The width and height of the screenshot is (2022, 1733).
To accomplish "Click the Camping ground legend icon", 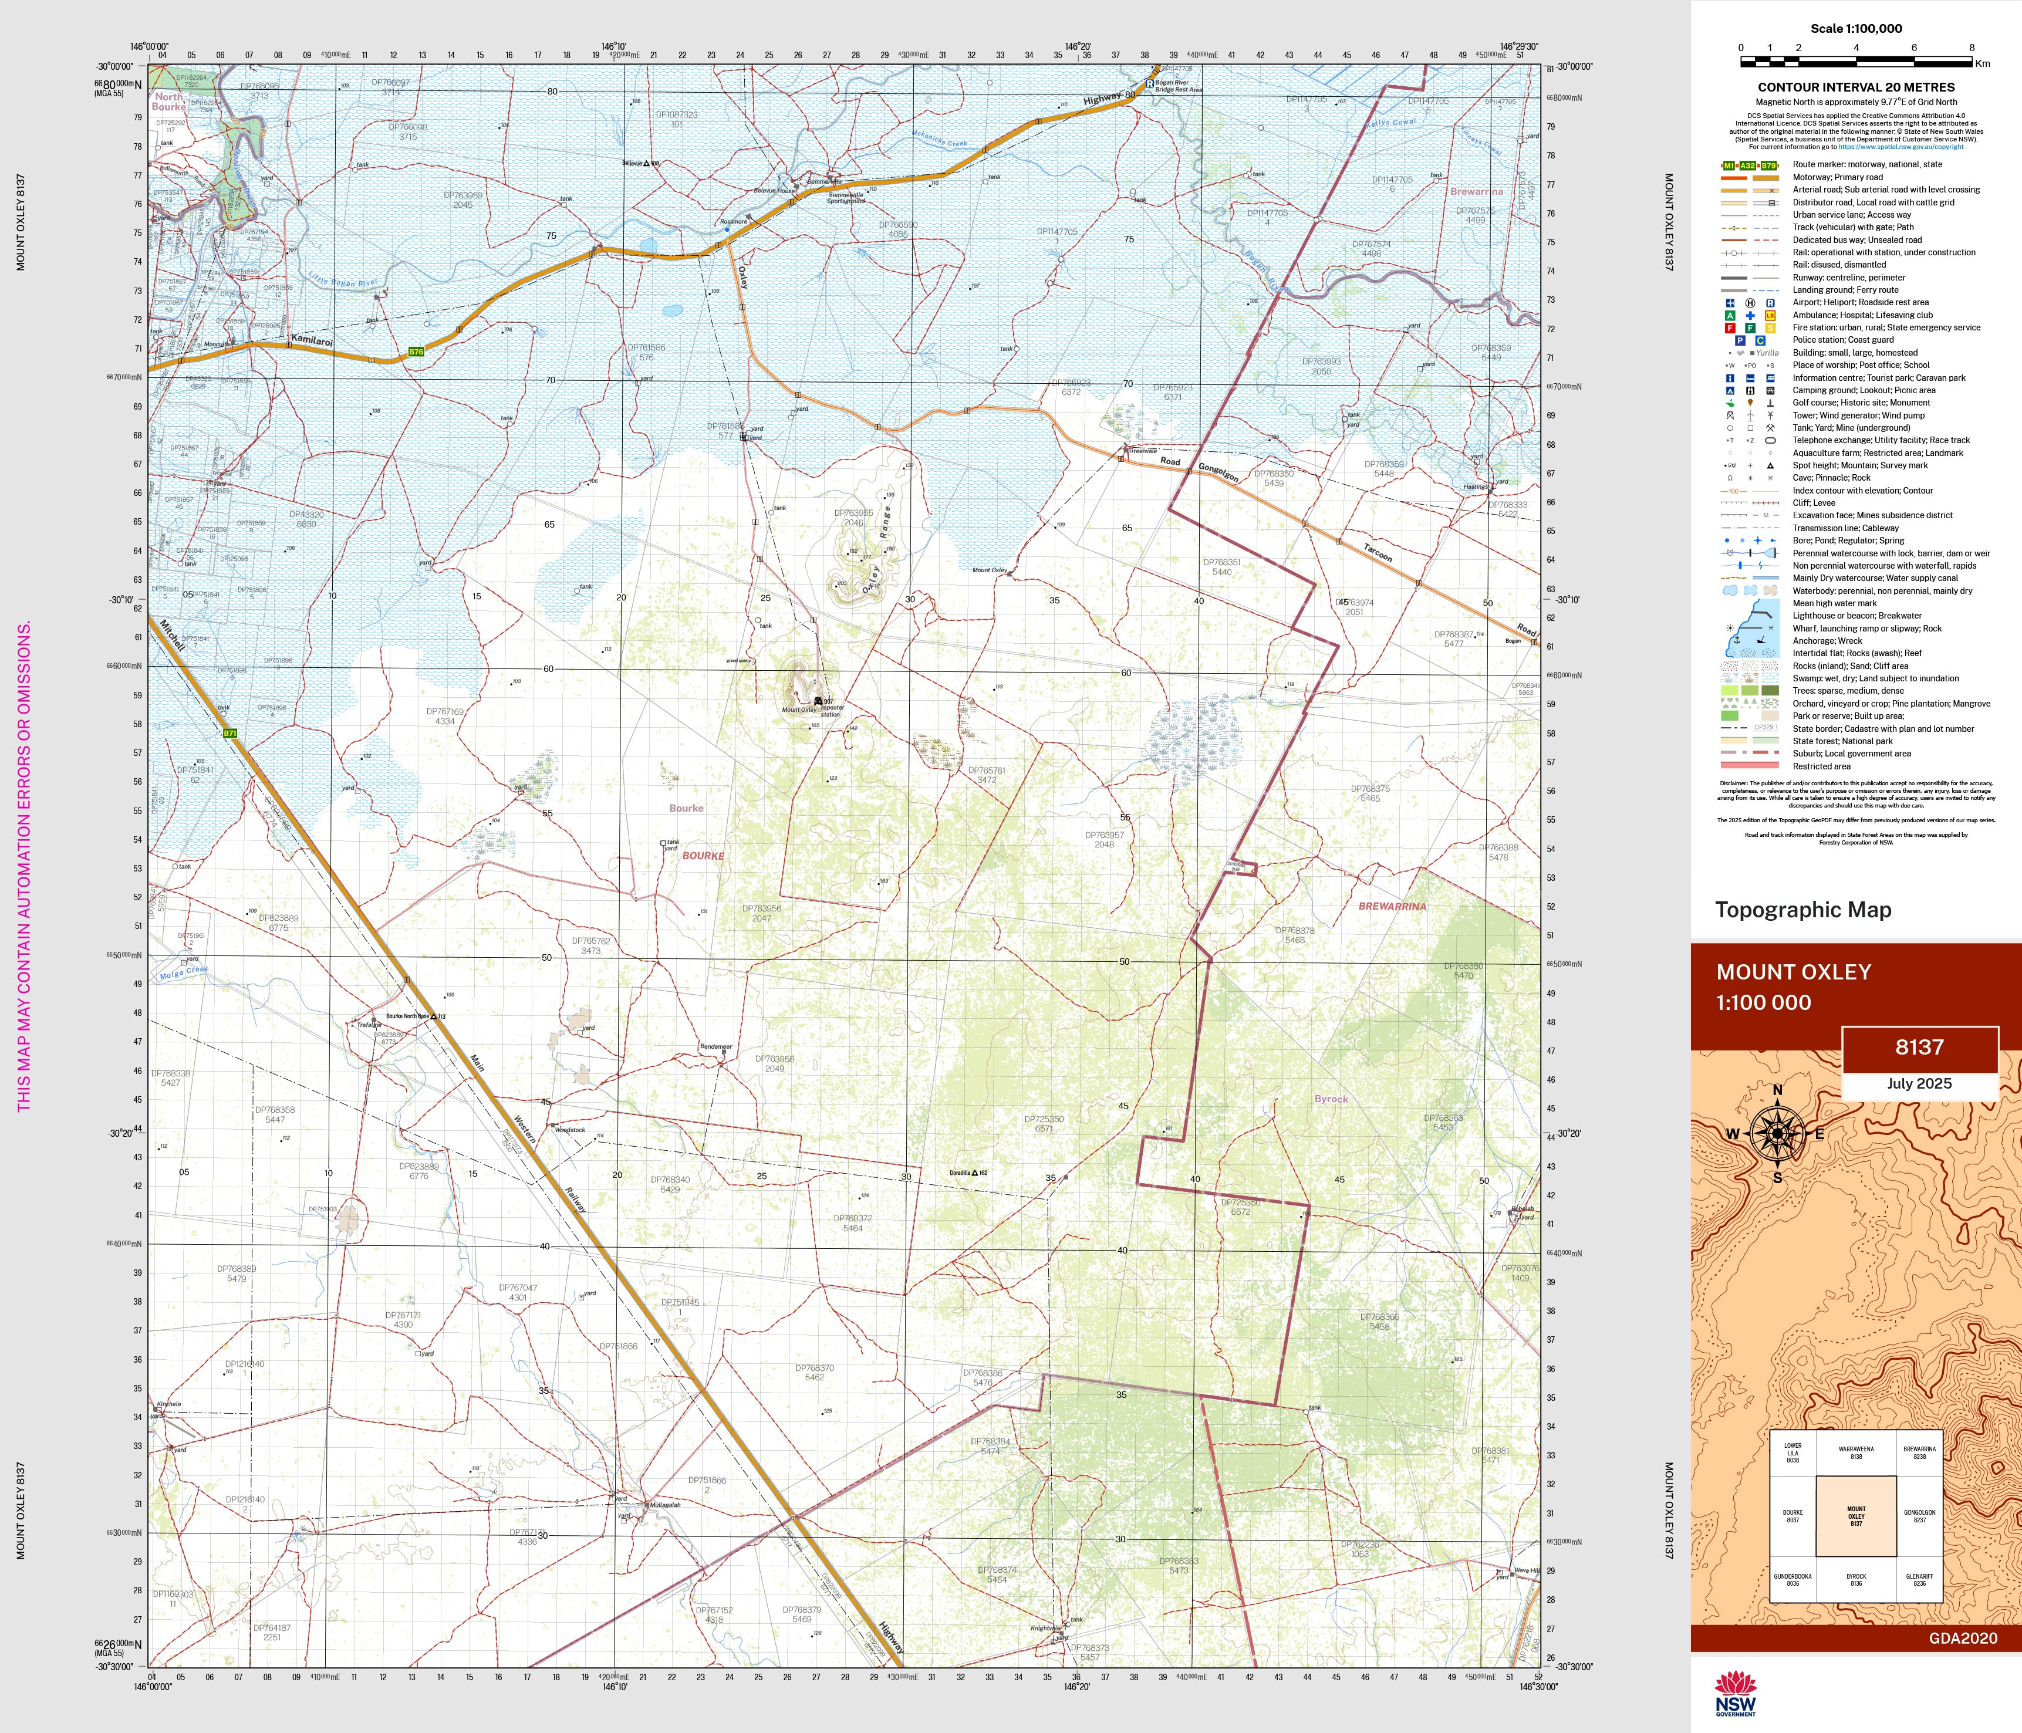I will [1730, 391].
